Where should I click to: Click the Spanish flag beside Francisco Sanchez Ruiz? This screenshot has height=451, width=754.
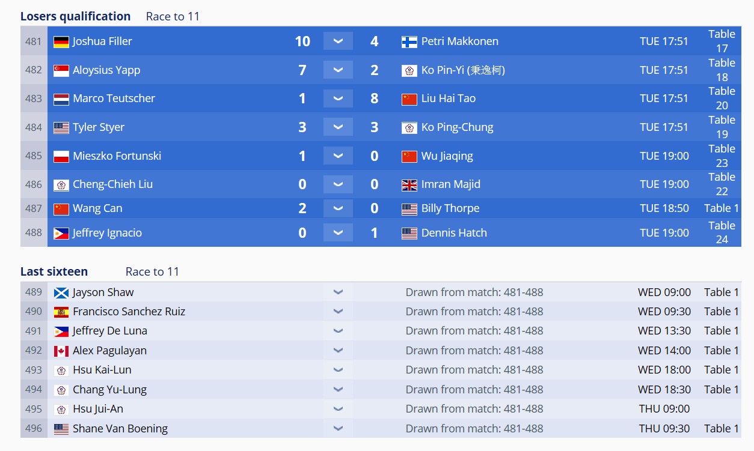(x=61, y=312)
